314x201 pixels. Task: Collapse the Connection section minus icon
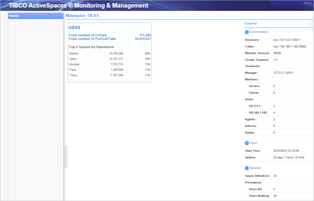click(x=247, y=32)
